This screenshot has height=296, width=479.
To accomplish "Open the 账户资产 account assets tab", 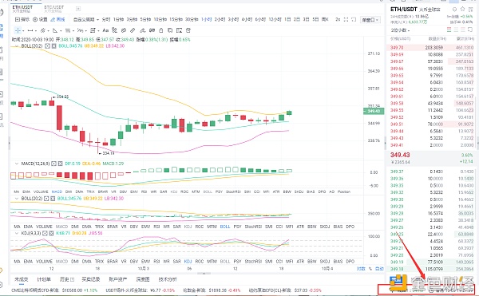I will 118,279.
